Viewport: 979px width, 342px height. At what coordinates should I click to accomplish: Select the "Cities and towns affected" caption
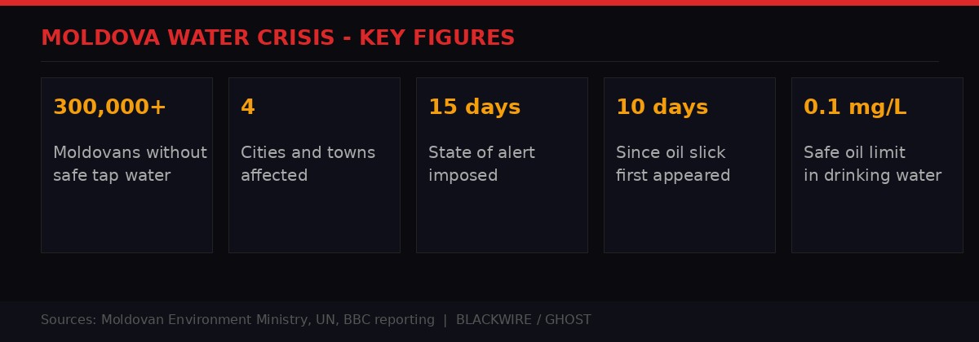(x=308, y=164)
